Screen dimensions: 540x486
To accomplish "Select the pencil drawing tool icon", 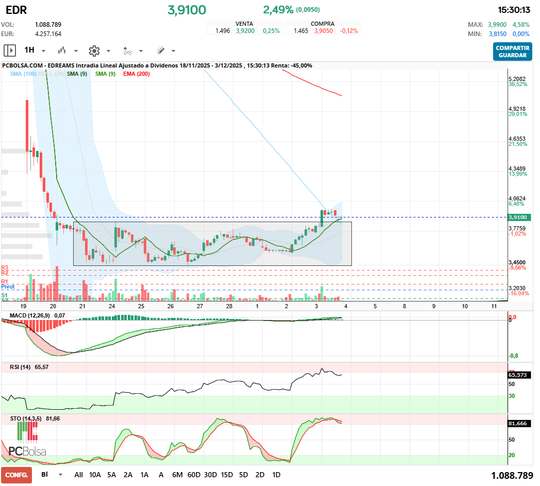I will coord(160,51).
